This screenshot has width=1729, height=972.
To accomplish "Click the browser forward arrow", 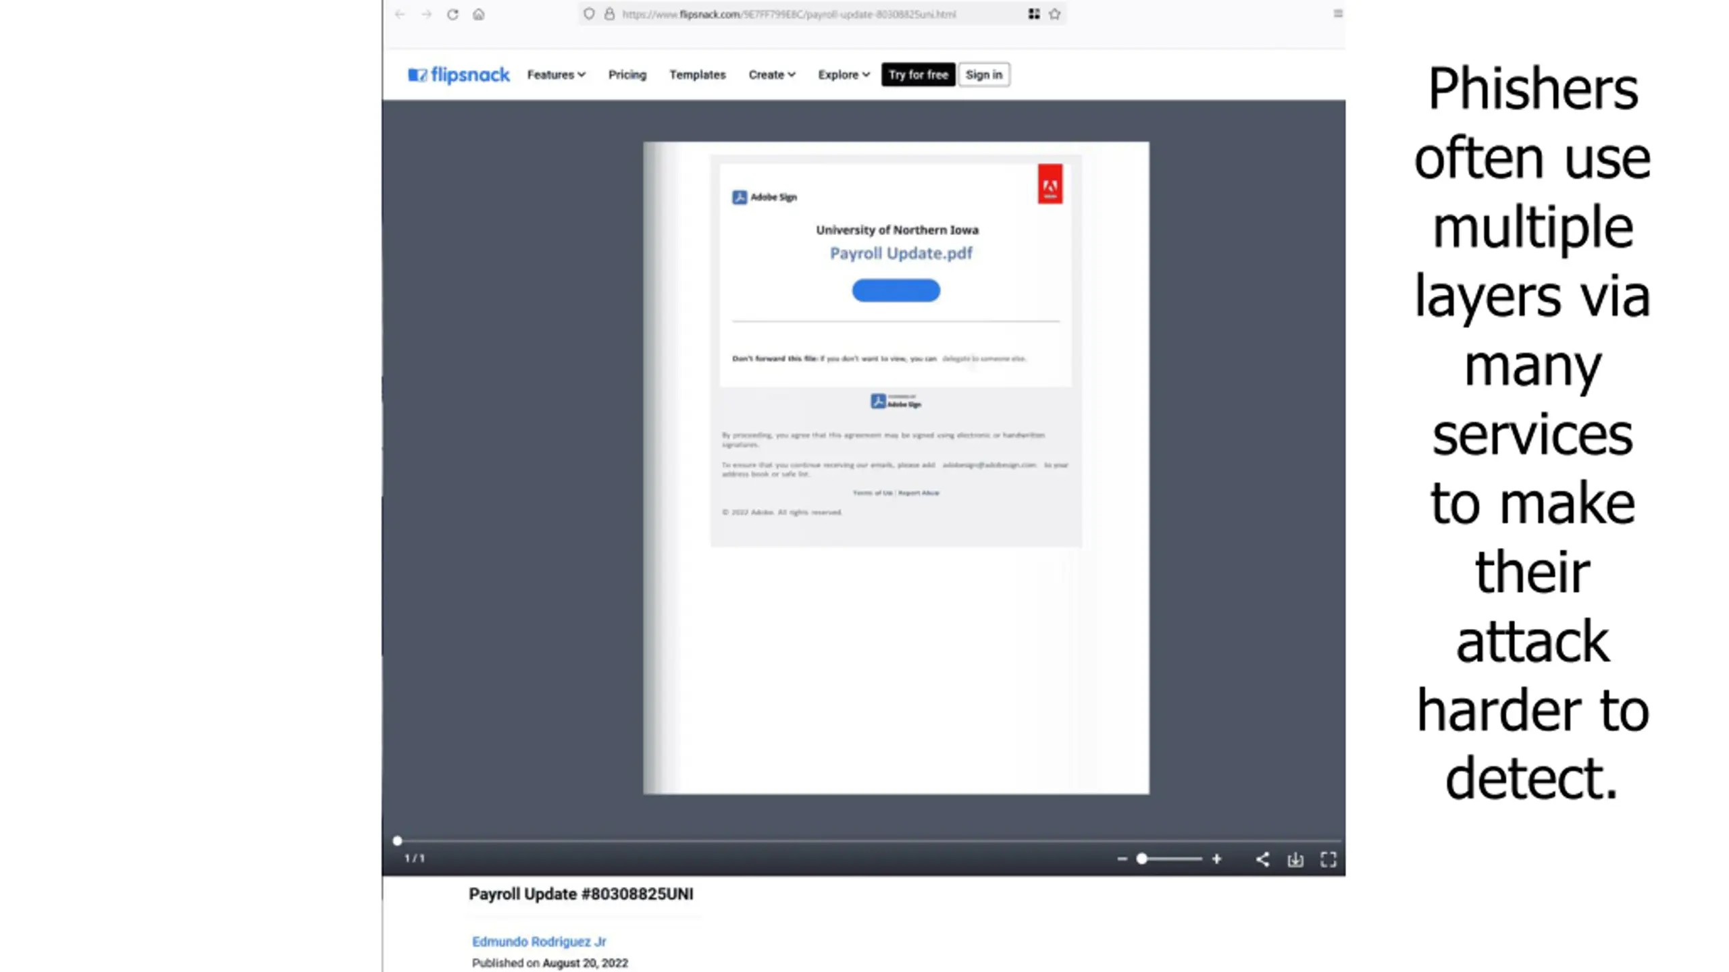I will pos(426,14).
